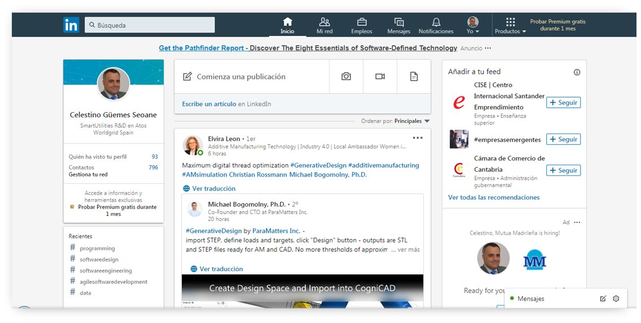This screenshot has width=641, height=323.
Task: Play the CogniCAD video thumbnail
Action: [302, 291]
